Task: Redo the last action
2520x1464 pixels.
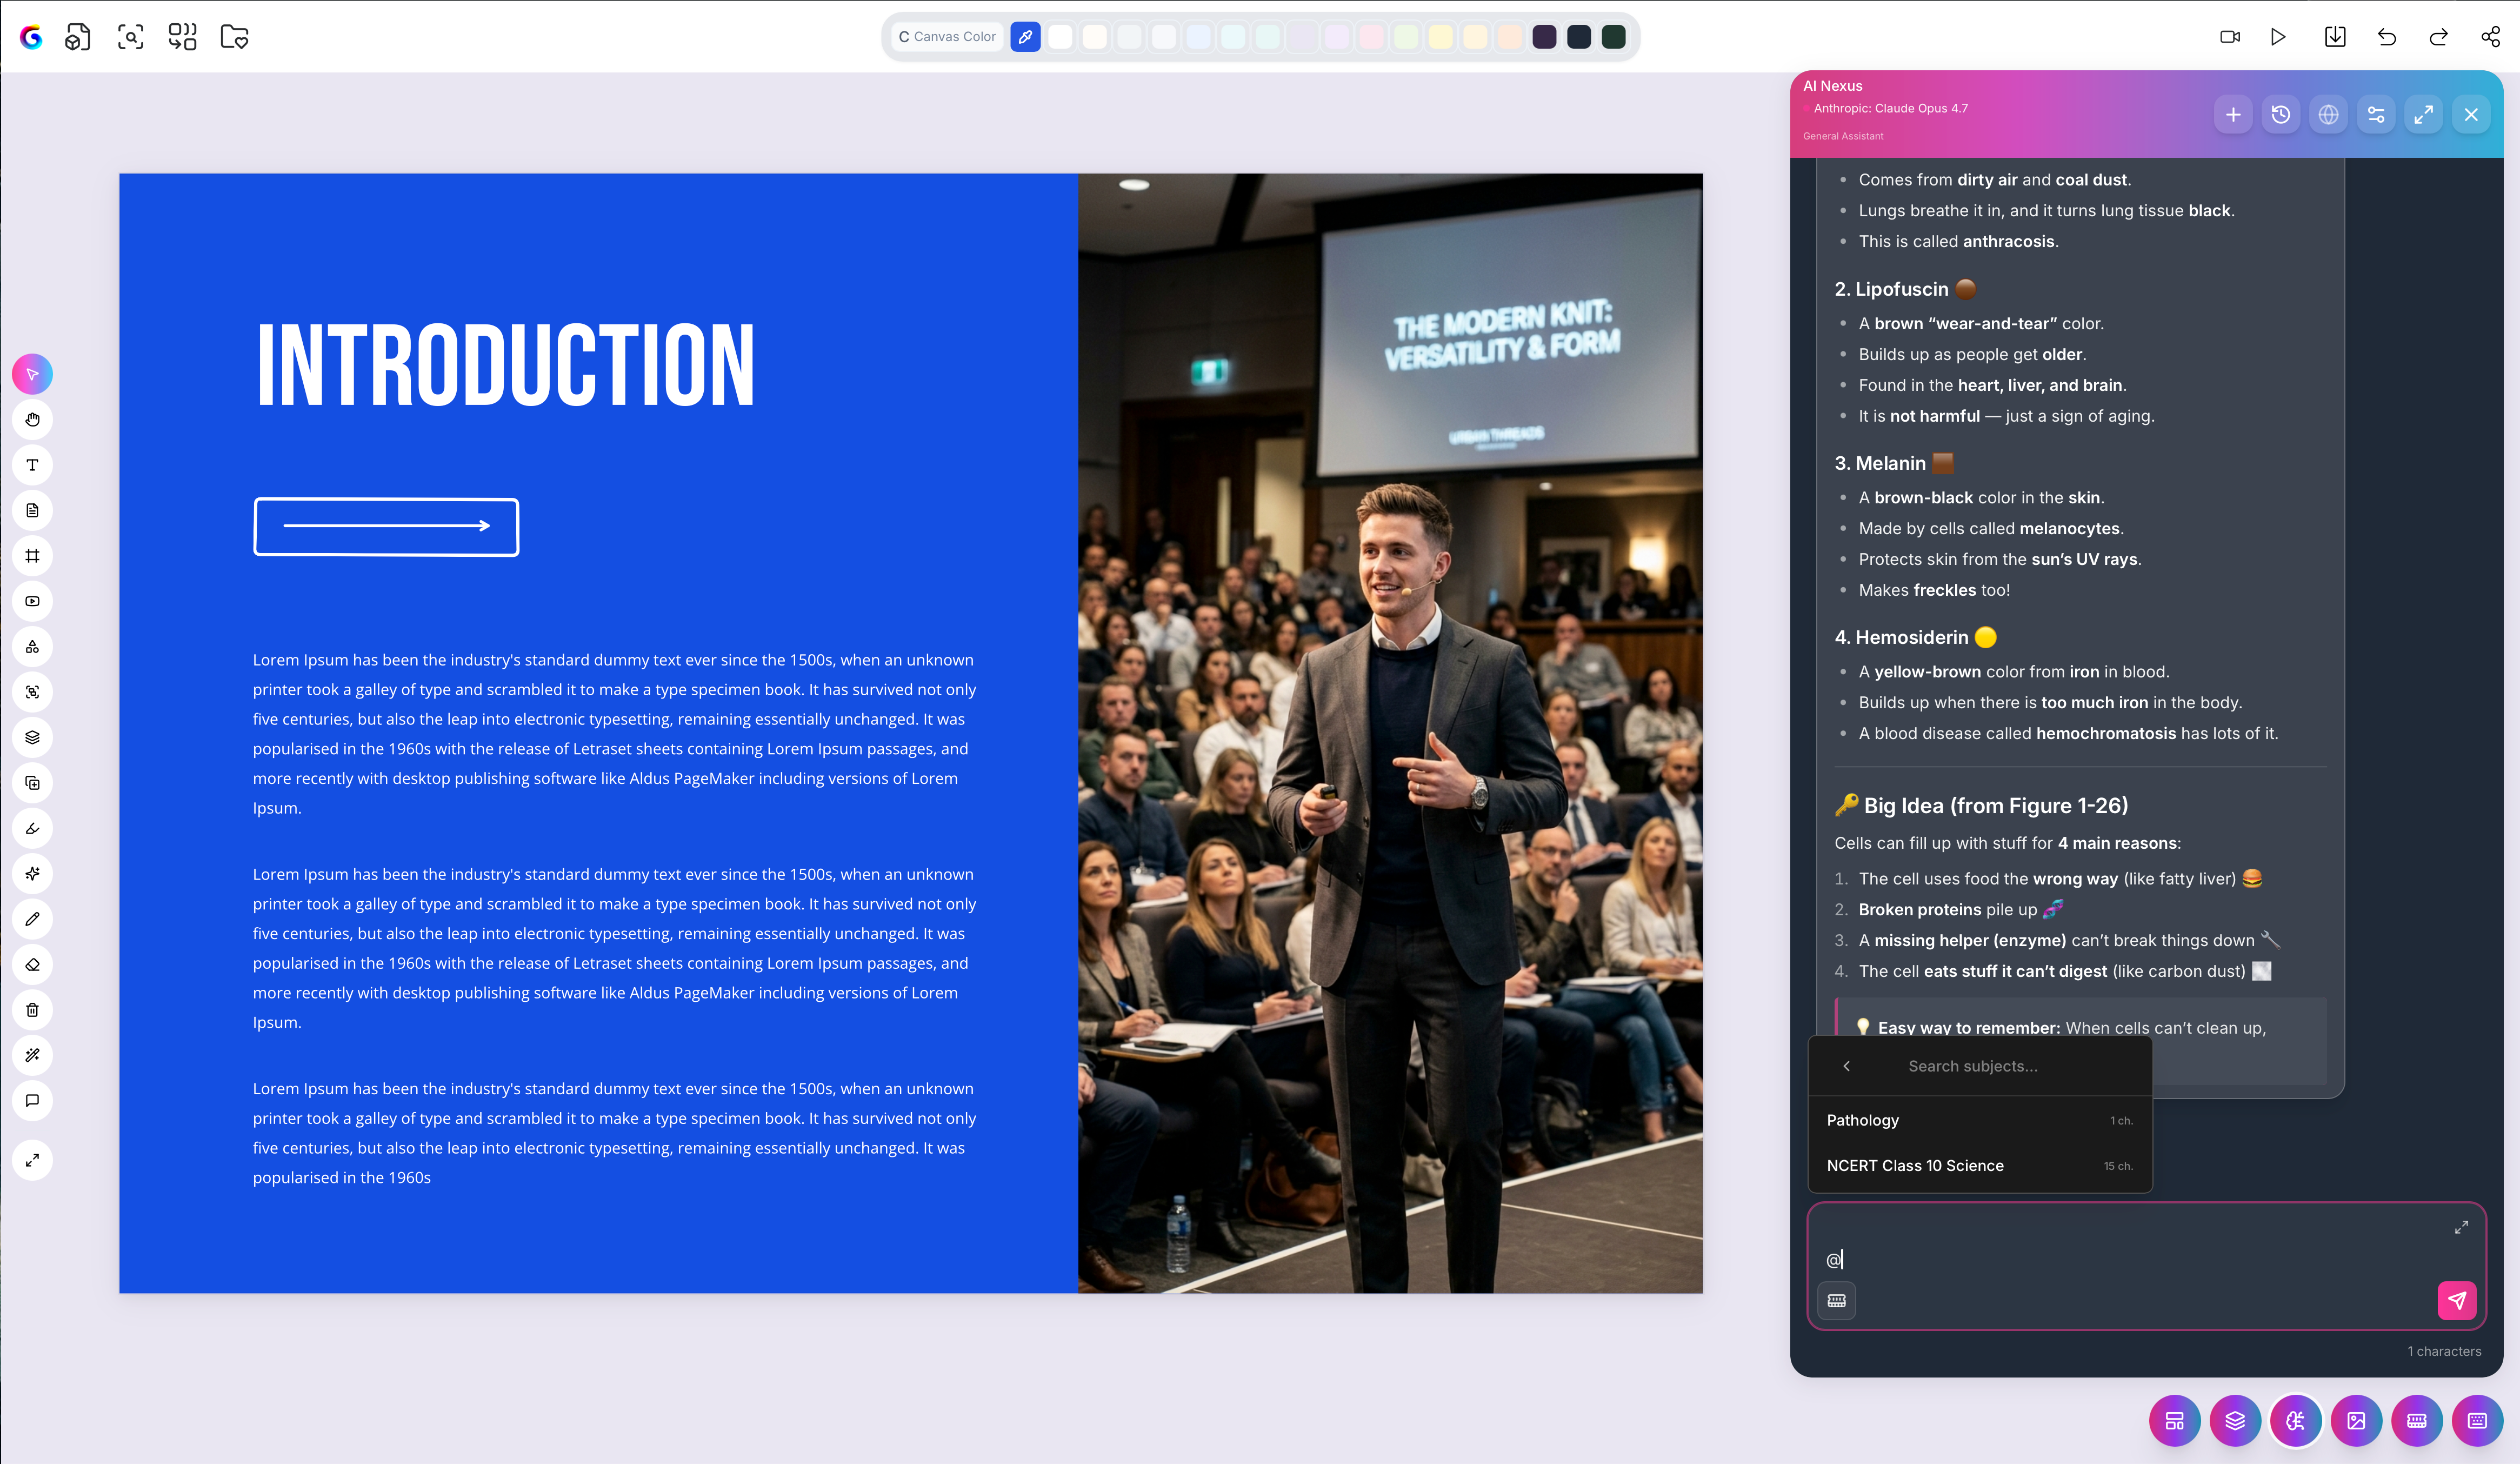Action: [x=2439, y=37]
